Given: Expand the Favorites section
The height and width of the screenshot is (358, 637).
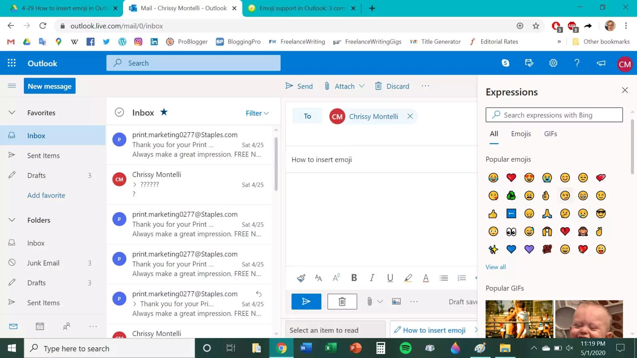Looking at the screenshot, I should pos(12,113).
